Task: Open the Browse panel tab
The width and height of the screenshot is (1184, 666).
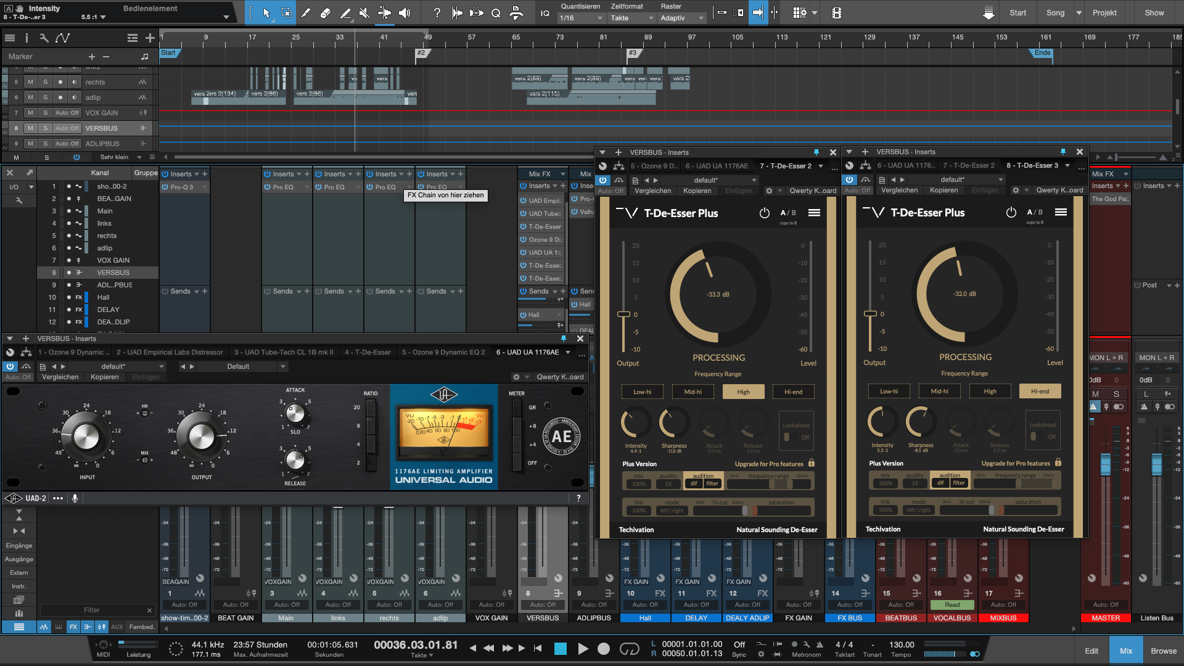Action: [1164, 651]
